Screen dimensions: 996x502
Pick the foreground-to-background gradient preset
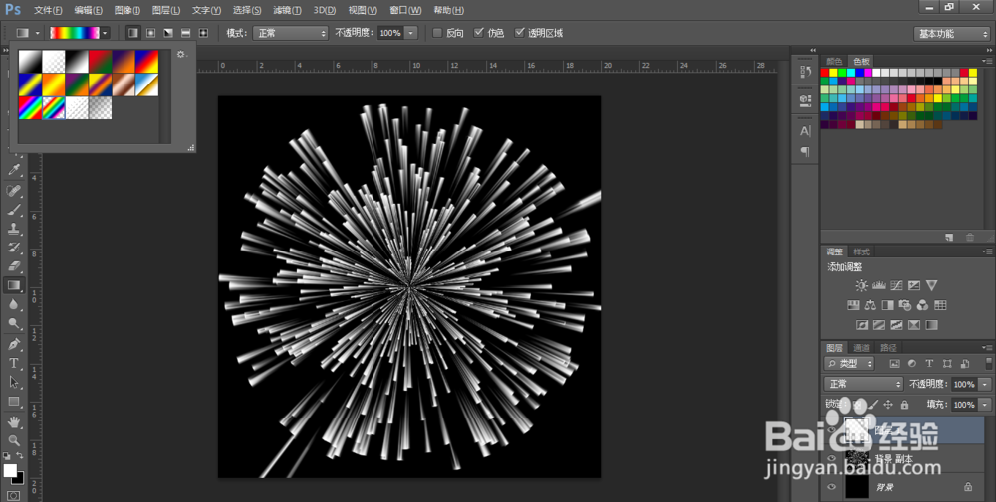pyautogui.click(x=30, y=62)
